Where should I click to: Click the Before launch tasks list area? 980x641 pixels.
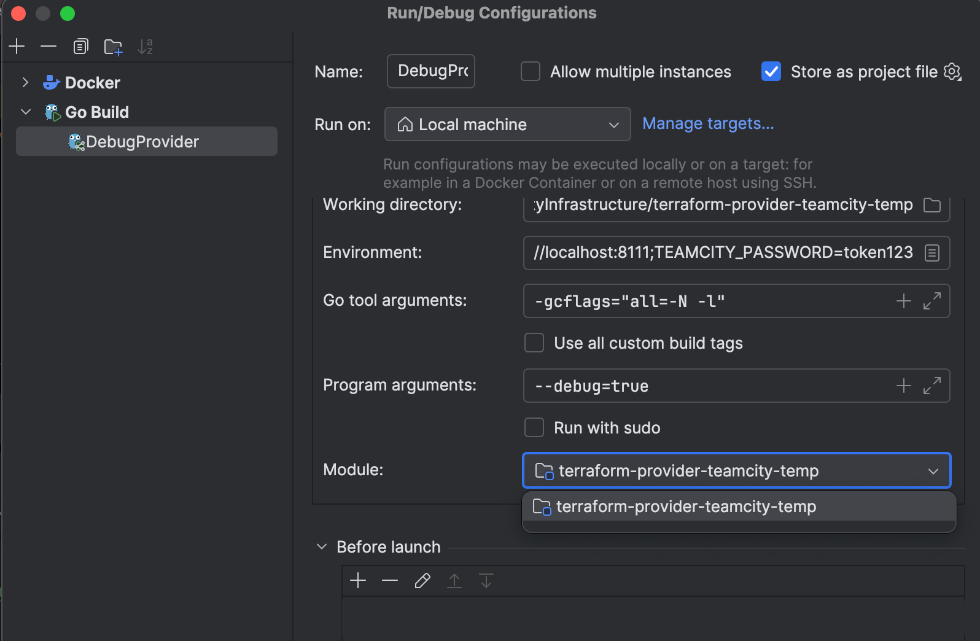653,618
